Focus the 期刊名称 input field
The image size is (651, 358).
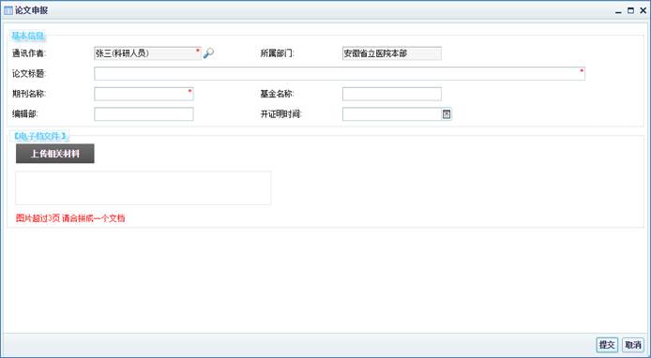point(144,94)
